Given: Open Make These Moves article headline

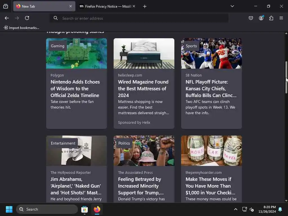Looking at the screenshot, I should [210, 186].
